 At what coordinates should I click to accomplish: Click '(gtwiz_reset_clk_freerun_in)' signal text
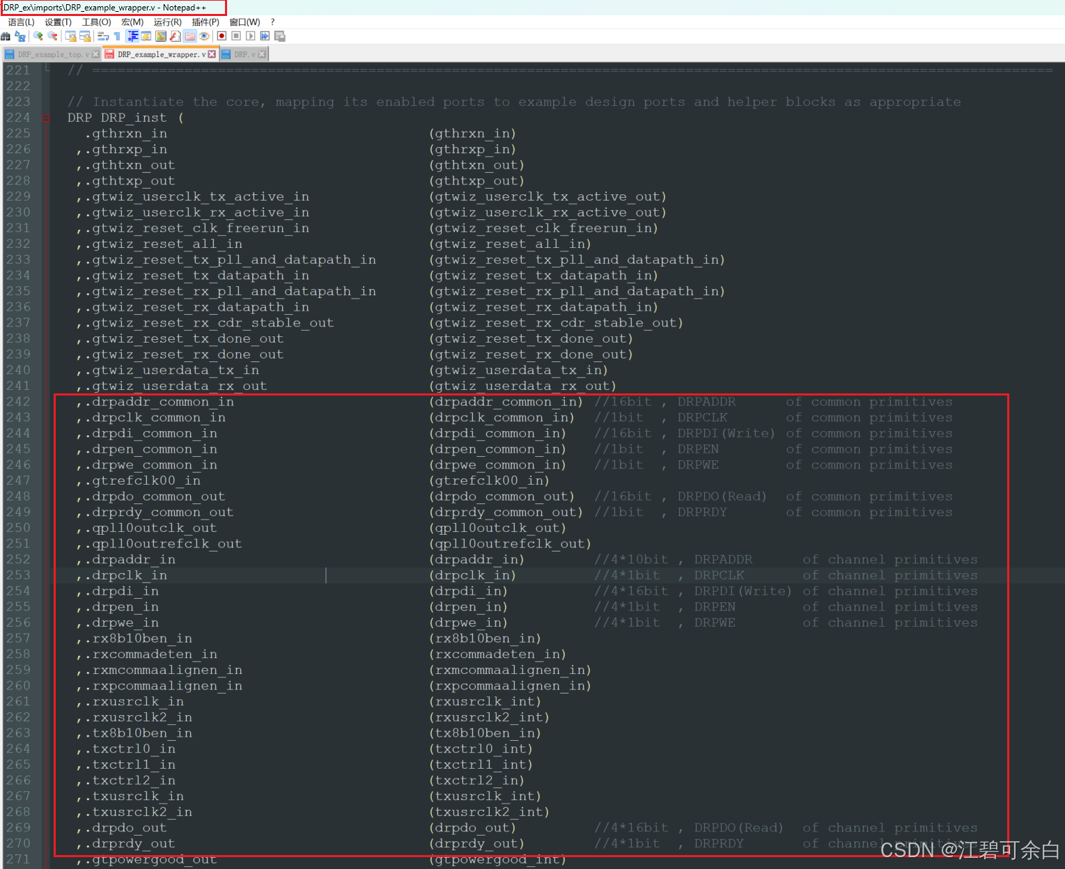[543, 228]
